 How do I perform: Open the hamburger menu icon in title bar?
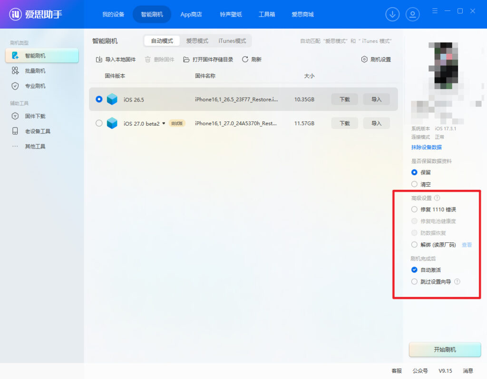(x=435, y=11)
